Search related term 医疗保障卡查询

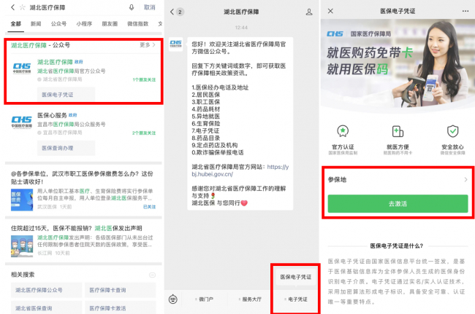point(121,290)
